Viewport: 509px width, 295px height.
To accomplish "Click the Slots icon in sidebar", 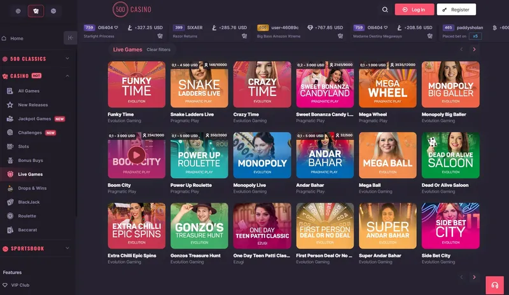I will click(x=10, y=146).
